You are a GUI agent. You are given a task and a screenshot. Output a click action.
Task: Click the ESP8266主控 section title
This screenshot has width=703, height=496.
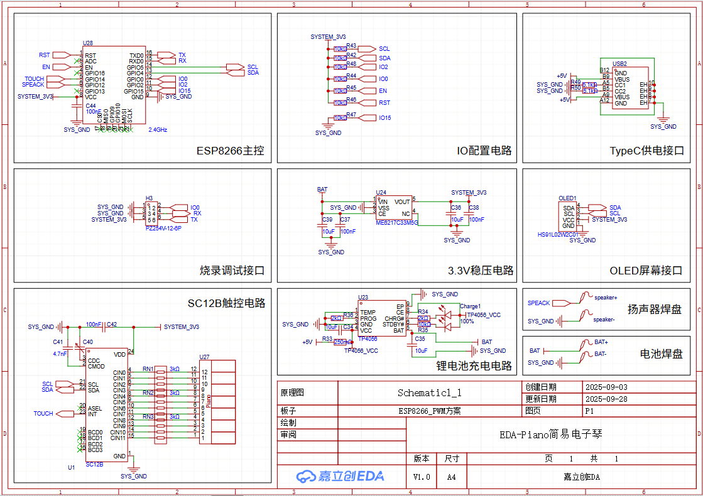[x=230, y=151]
